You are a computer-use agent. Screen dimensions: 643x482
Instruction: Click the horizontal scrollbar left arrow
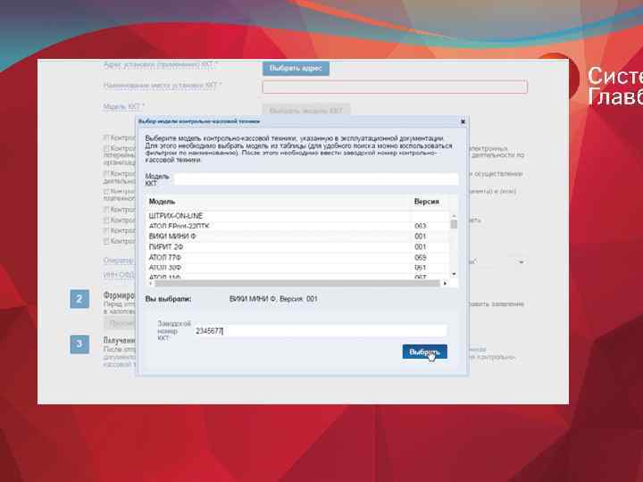[x=150, y=283]
